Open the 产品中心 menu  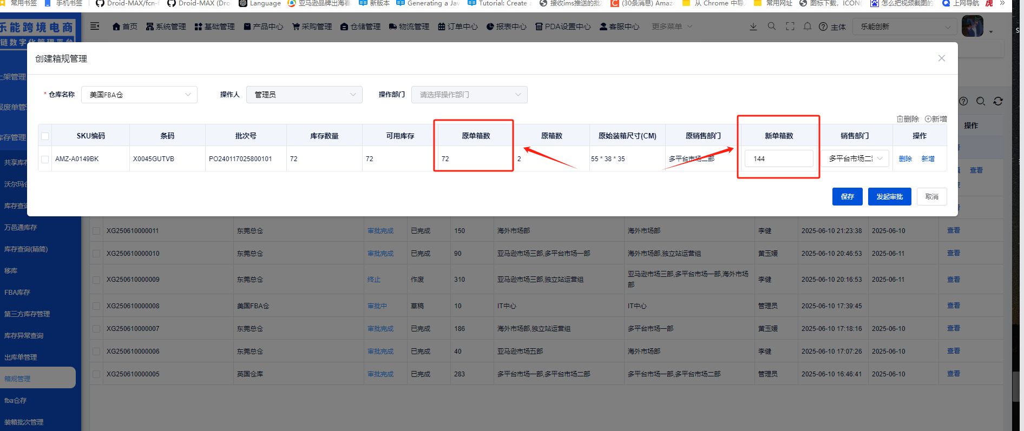(x=263, y=26)
